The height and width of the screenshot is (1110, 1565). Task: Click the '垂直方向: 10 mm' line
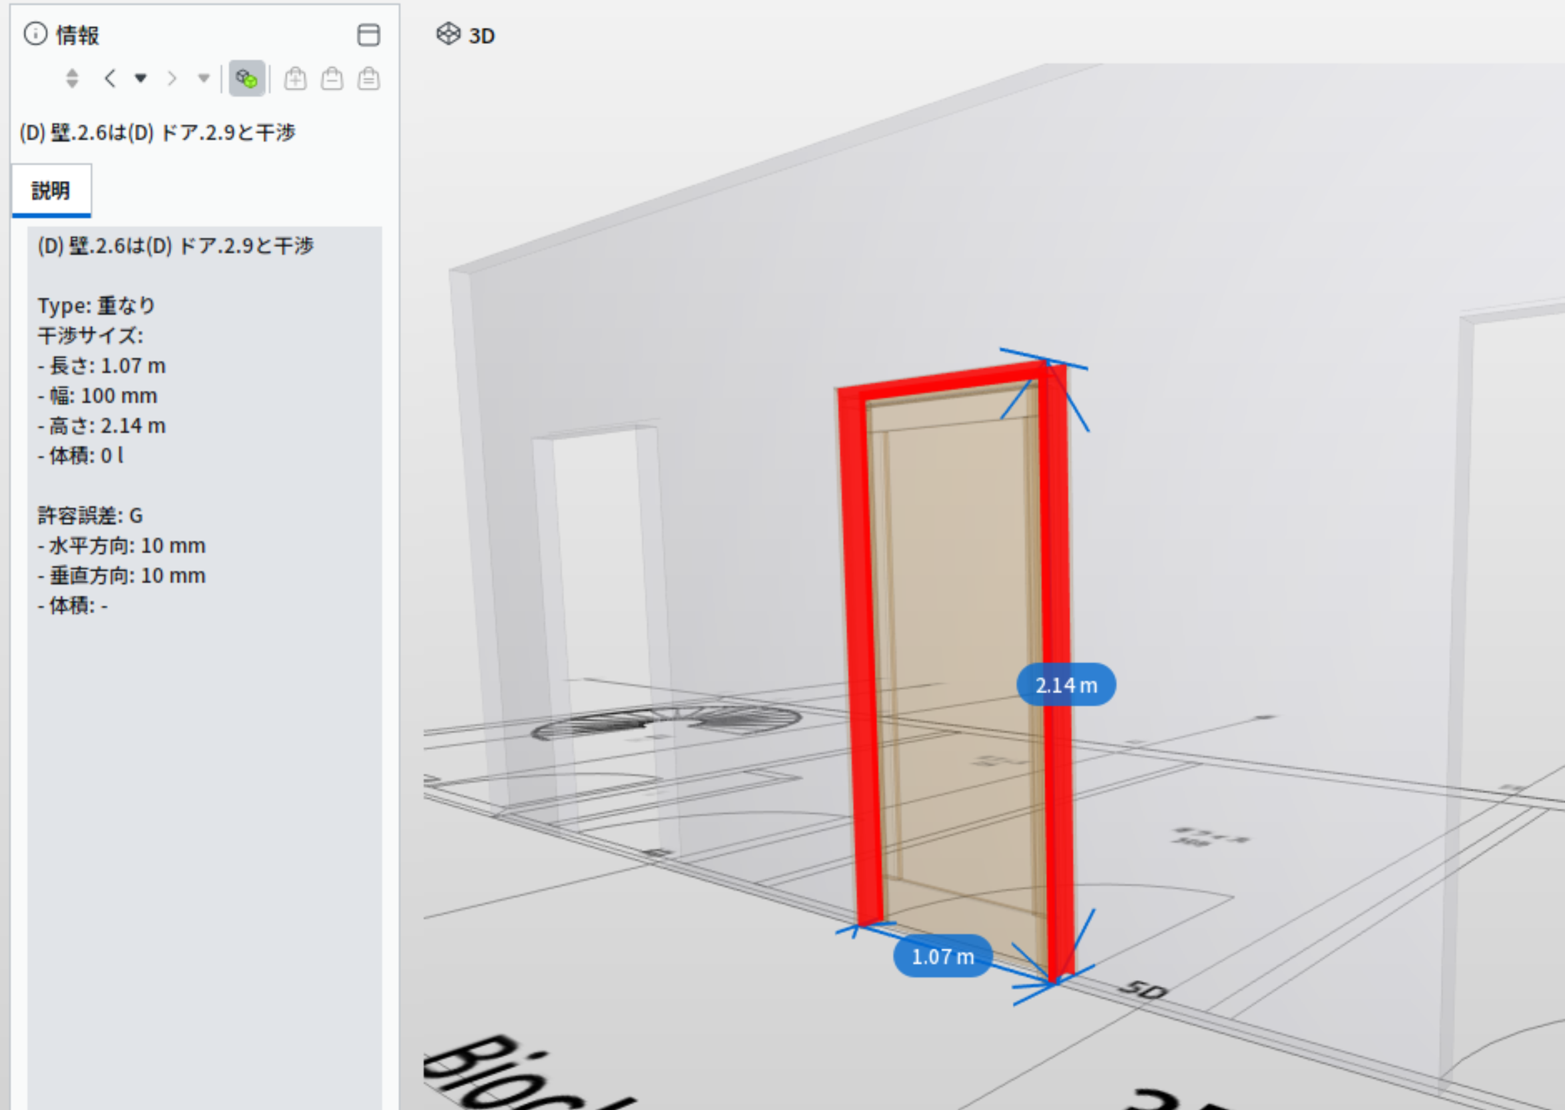point(122,575)
